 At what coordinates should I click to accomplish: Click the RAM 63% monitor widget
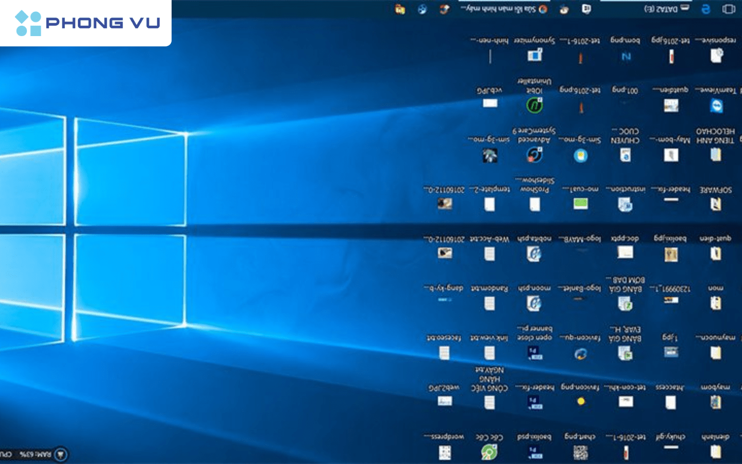pos(35,454)
